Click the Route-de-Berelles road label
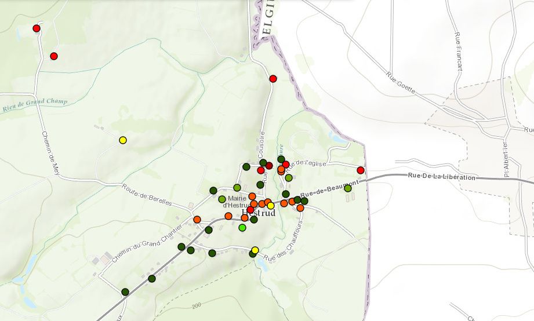Image resolution: width=534 pixels, height=321 pixels. (147, 195)
